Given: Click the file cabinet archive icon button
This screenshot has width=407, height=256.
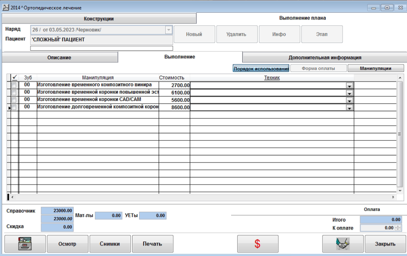Looking at the screenshot, I should (x=25, y=244).
